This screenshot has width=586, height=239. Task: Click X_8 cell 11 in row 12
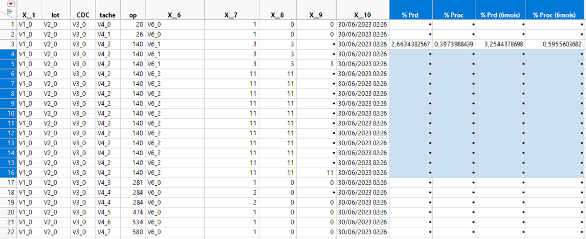278,134
